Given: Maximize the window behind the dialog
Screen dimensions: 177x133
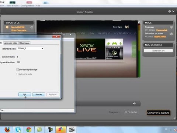Looking at the screenshot, I should [x=64, y=34].
